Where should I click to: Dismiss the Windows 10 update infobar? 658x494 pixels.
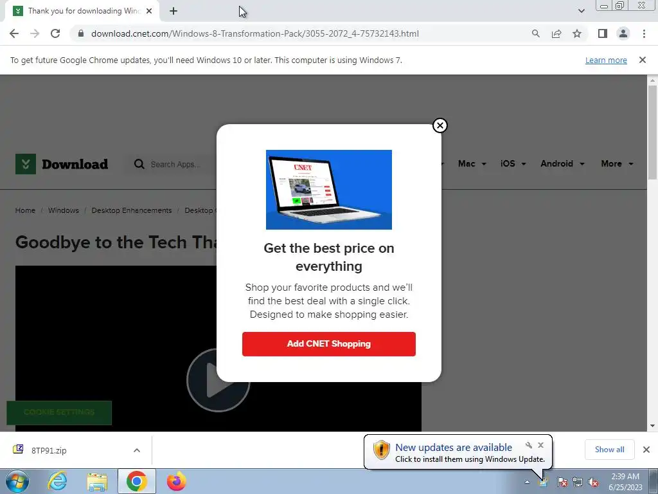642,60
